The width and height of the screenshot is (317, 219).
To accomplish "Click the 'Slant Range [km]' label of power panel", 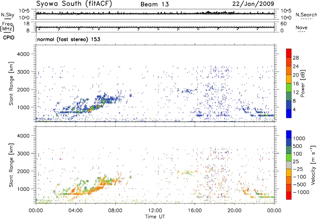I will (x=11, y=83).
